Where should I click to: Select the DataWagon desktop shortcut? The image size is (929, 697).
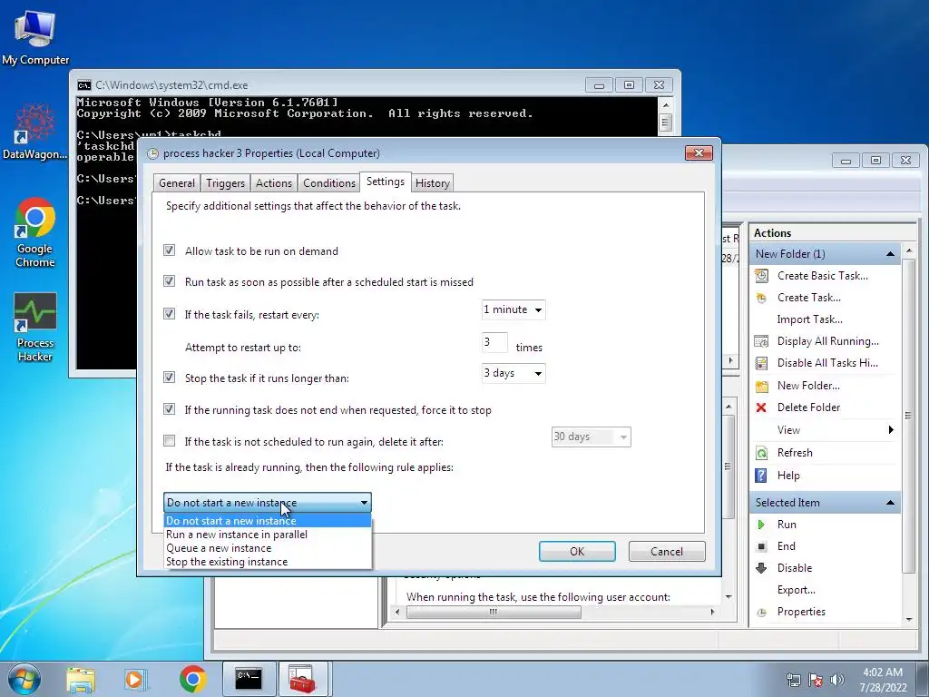point(35,131)
